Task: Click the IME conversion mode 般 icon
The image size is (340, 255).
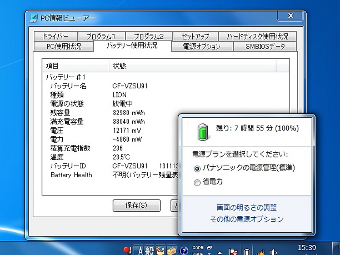Action: 150,250
